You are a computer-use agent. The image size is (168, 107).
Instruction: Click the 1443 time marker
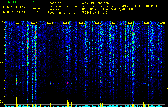[50, 23]
